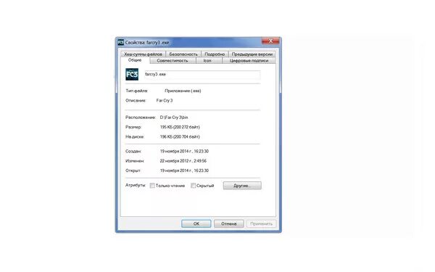This screenshot has width=435, height=272.
Task: Enable the Только чтение checkbox
Action: (152, 186)
